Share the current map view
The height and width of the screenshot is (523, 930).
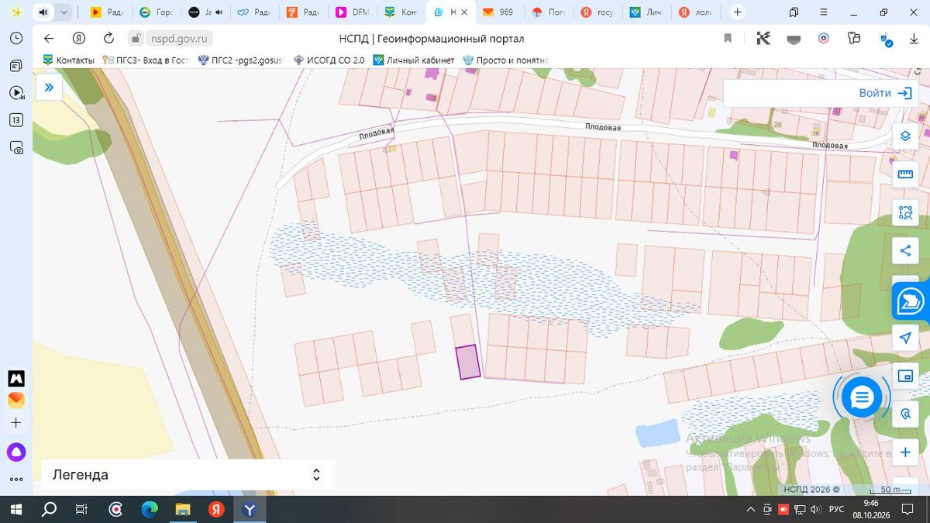(x=905, y=250)
